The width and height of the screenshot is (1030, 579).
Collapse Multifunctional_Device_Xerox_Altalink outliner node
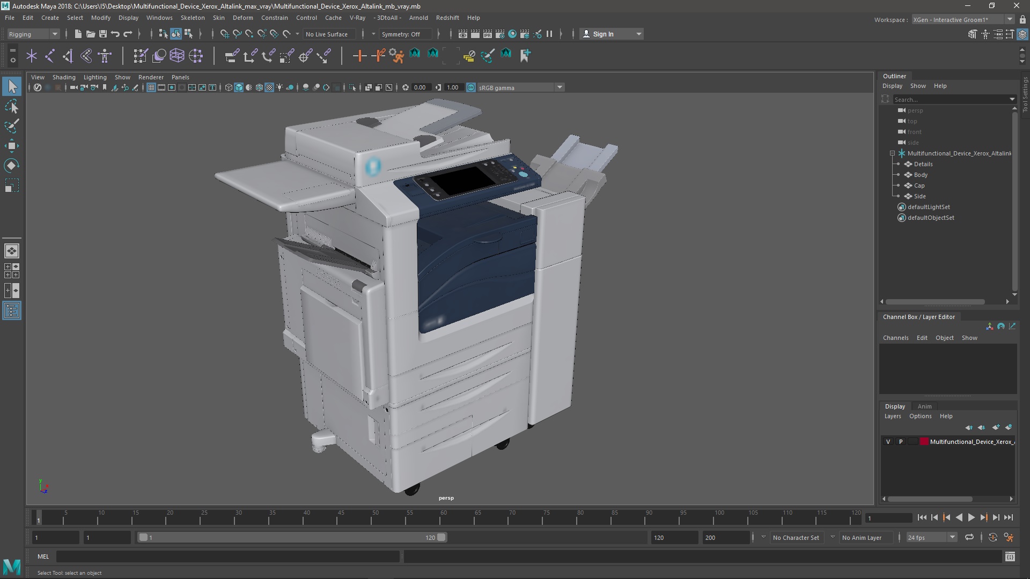tap(892, 153)
